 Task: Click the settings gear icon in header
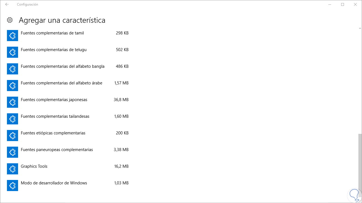[x=10, y=20]
